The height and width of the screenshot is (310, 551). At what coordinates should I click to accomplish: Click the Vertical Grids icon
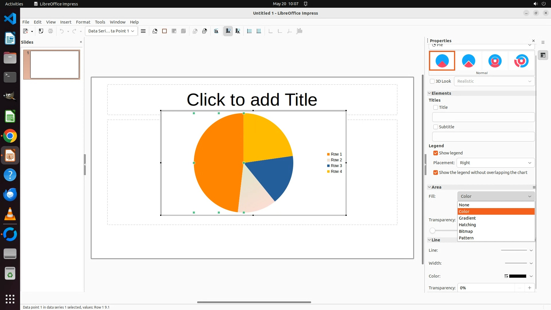coord(259,31)
